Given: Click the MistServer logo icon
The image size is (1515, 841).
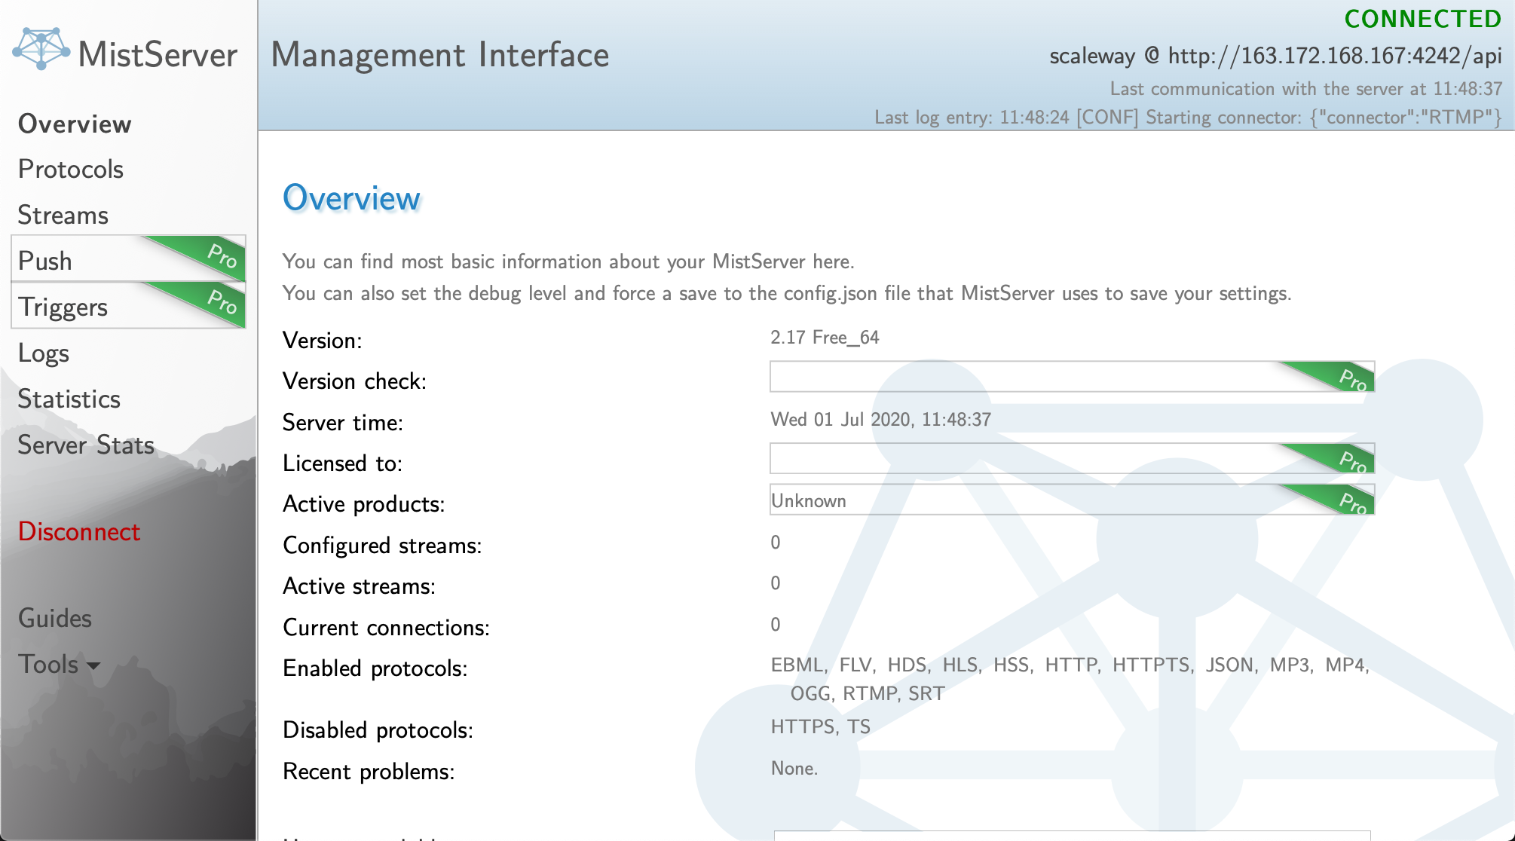Looking at the screenshot, I should (41, 50).
